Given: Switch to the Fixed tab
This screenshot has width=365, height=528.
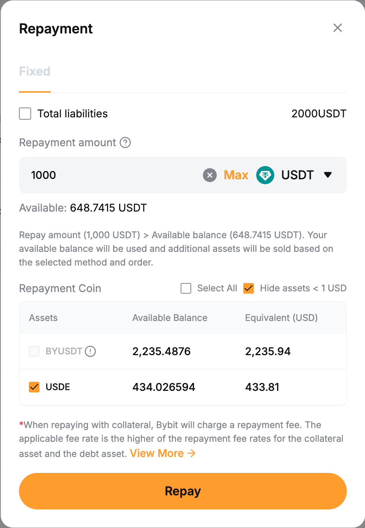Looking at the screenshot, I should (35, 71).
